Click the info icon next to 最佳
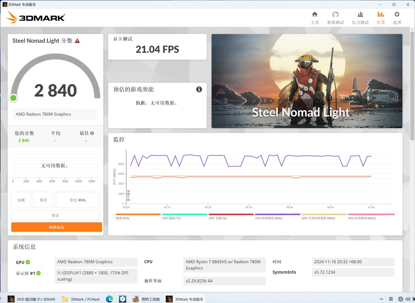The width and height of the screenshot is (415, 303). tap(92, 133)
